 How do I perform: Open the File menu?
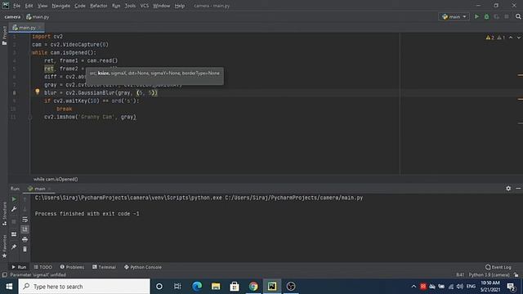16,6
